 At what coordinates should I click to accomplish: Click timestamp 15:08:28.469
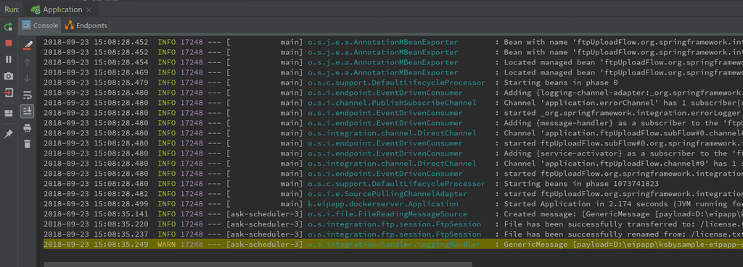coord(122,72)
